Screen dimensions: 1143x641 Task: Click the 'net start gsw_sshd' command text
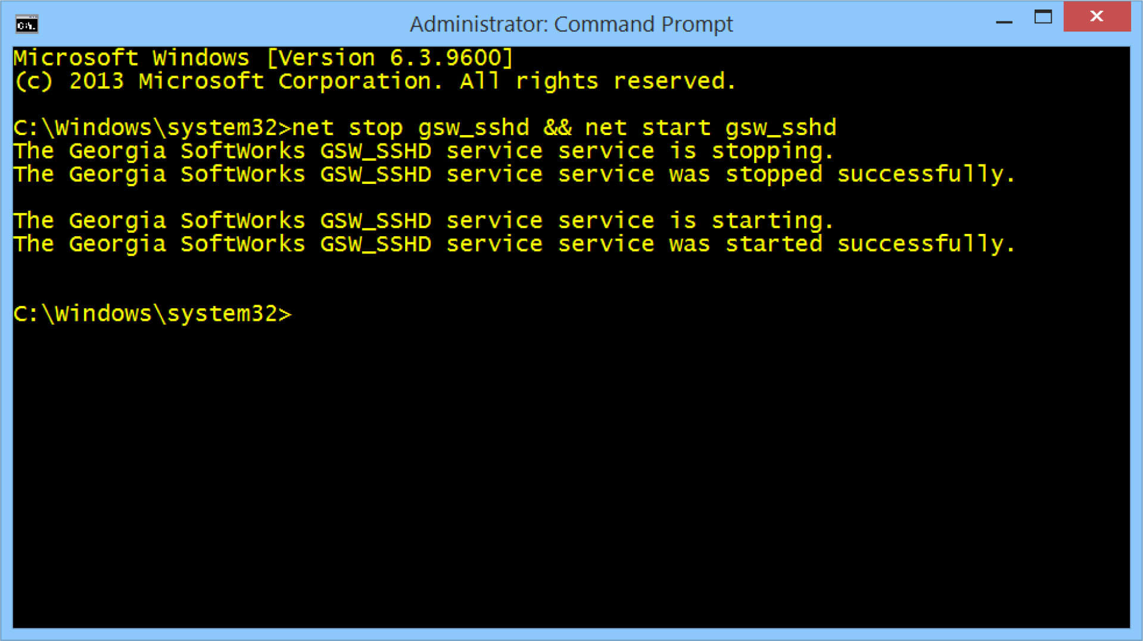coord(711,128)
